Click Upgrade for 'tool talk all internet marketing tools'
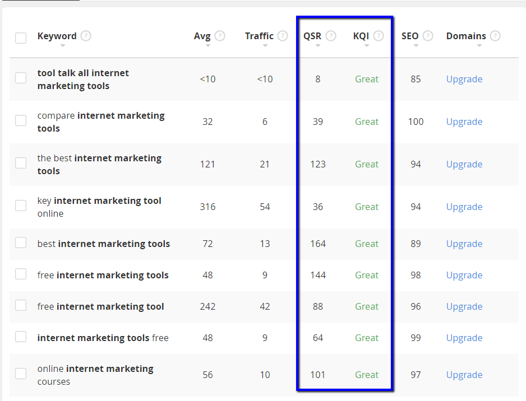This screenshot has width=526, height=401. point(464,79)
